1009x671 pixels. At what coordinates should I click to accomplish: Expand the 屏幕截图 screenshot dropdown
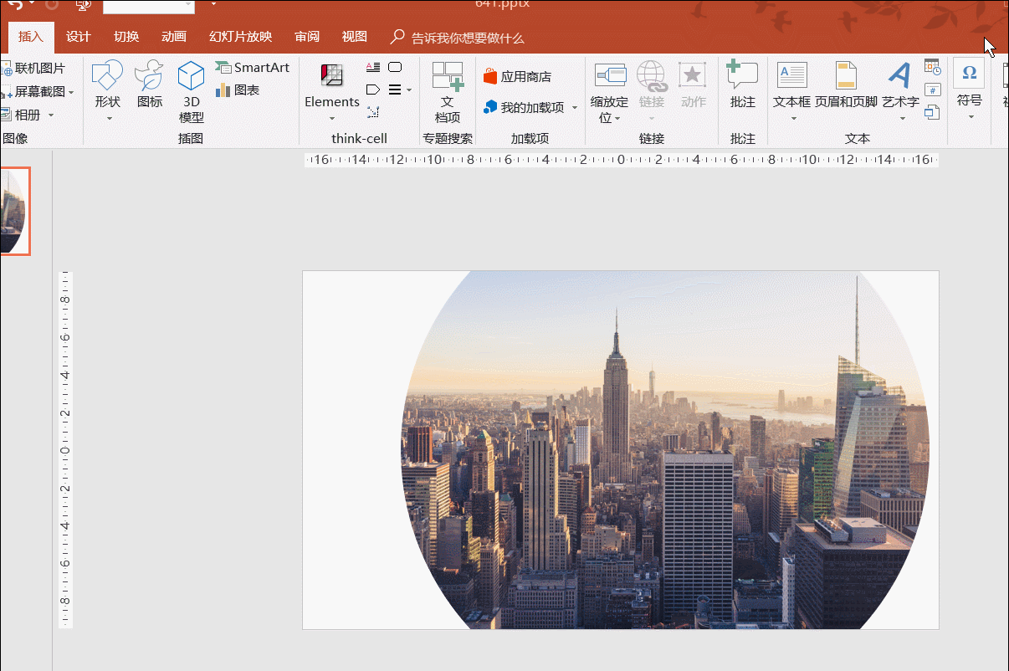71,92
